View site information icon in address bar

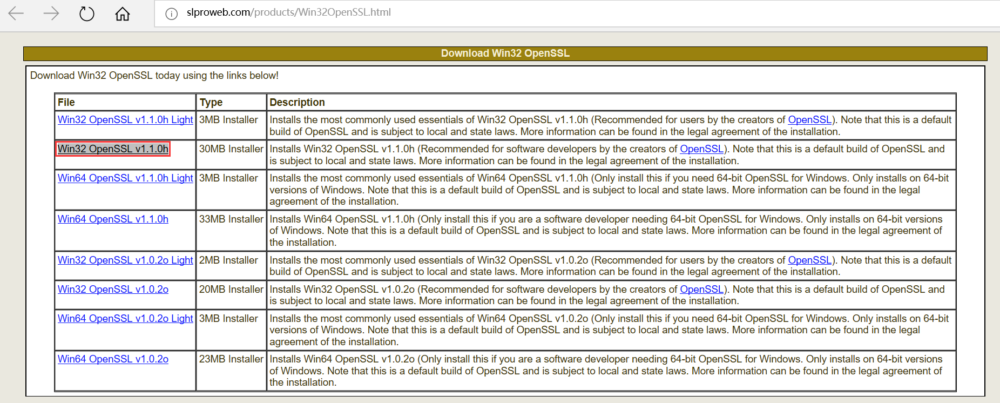[x=171, y=14]
